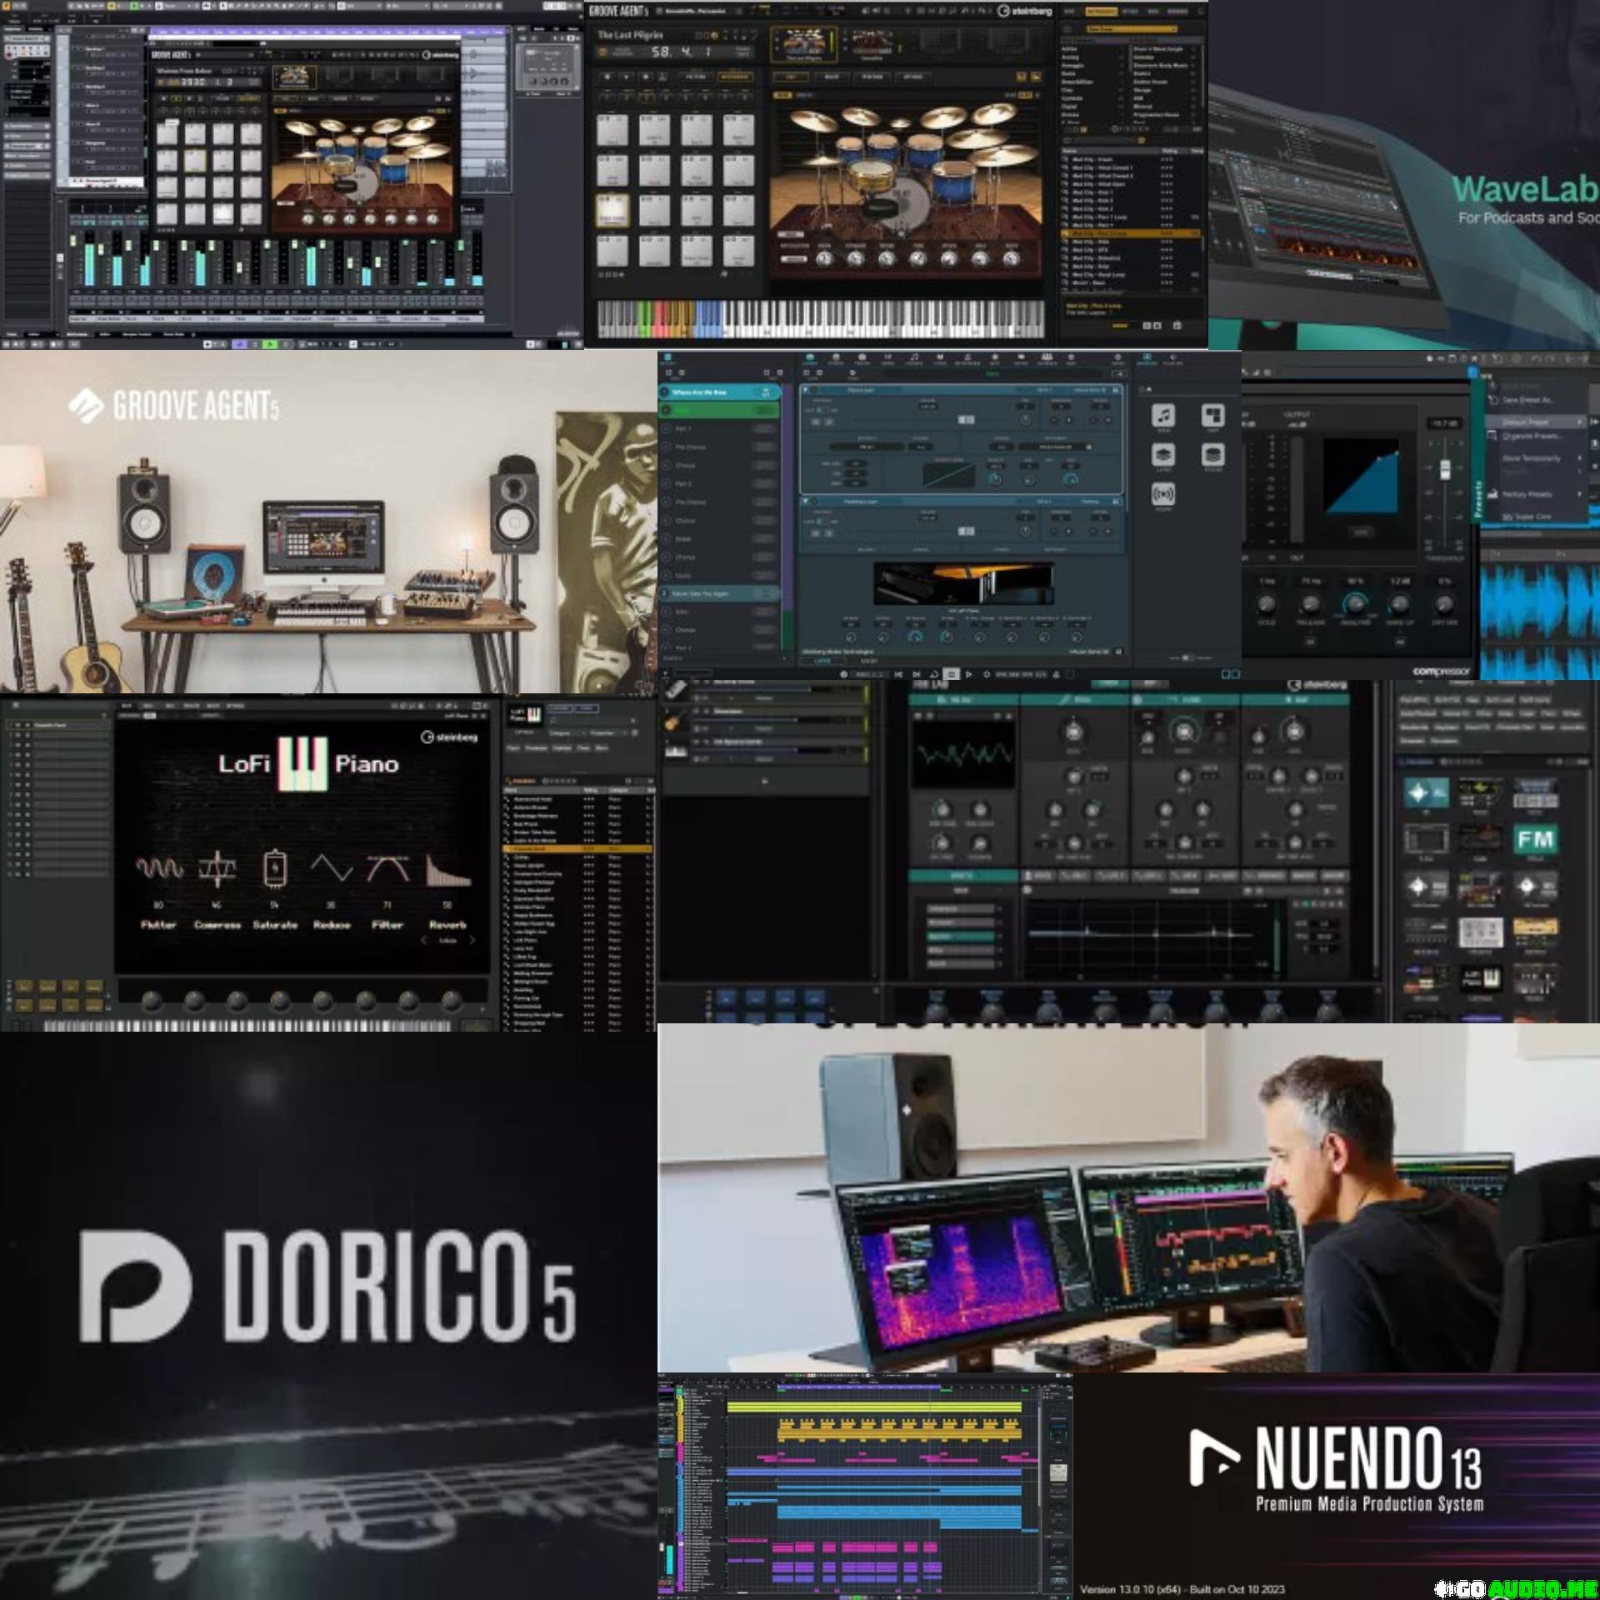1600x1600 pixels.
Task: Click the Groove Agent 5 logo on the studio photo
Action: click(x=173, y=406)
